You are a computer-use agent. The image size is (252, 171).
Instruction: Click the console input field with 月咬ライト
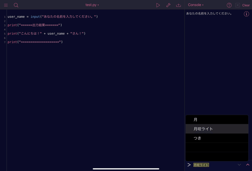[x=201, y=165]
